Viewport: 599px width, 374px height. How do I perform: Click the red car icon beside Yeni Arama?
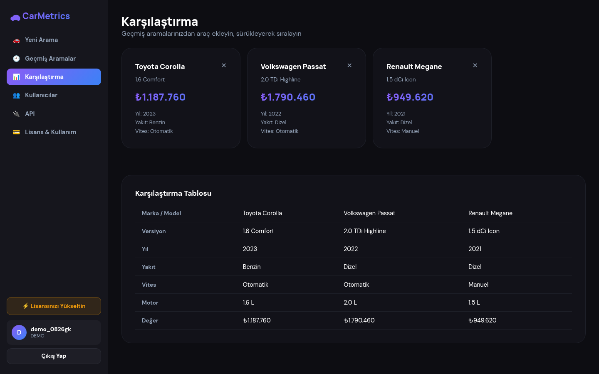[x=16, y=40]
